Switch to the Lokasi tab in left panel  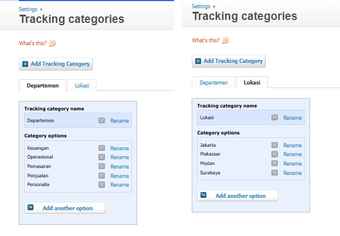coord(82,86)
